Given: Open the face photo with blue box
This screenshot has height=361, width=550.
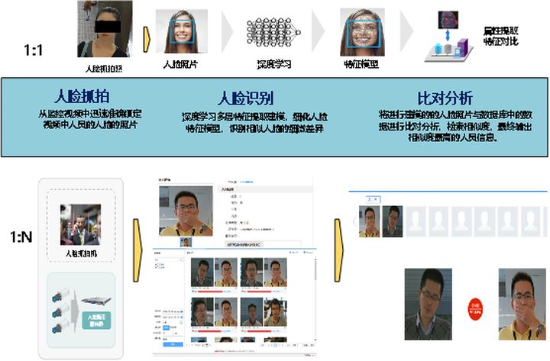Looking at the screenshot, I should [x=181, y=31].
